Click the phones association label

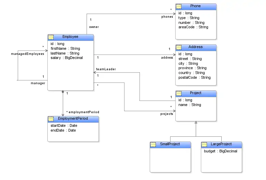(167, 17)
